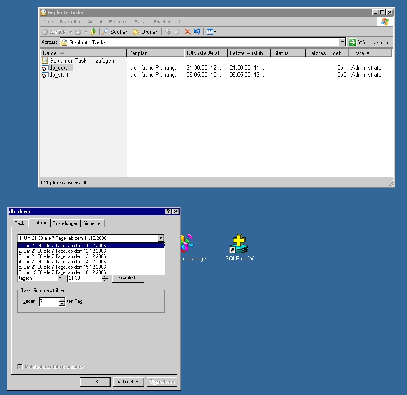Select schedule 5 starting 15.12.2006

pos(91,267)
